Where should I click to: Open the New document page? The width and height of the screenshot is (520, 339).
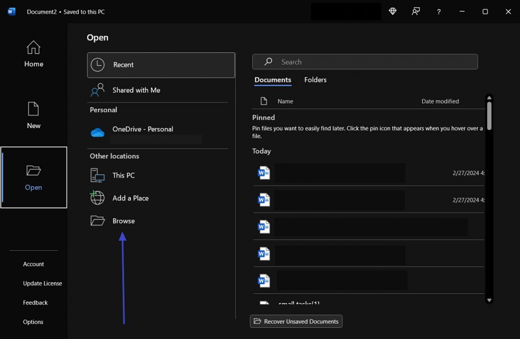click(34, 115)
